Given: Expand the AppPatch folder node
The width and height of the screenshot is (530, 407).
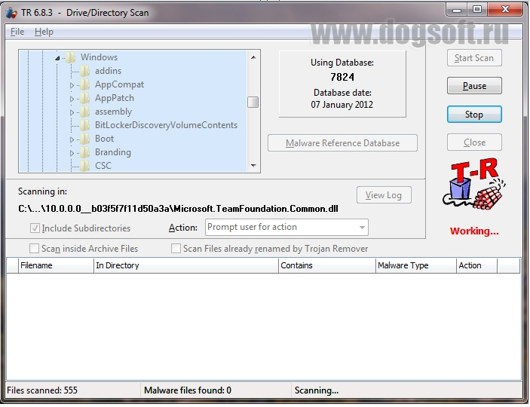Looking at the screenshot, I should pyautogui.click(x=72, y=99).
